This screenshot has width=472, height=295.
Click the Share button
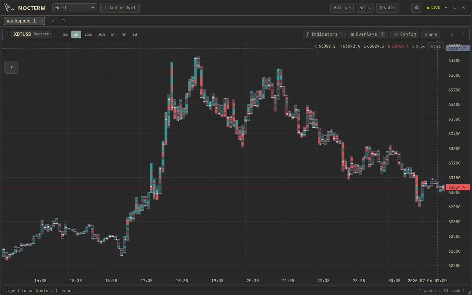pyautogui.click(x=431, y=34)
